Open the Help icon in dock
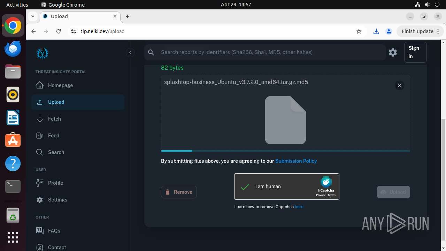The width and height of the screenshot is (446, 251). click(x=13, y=163)
